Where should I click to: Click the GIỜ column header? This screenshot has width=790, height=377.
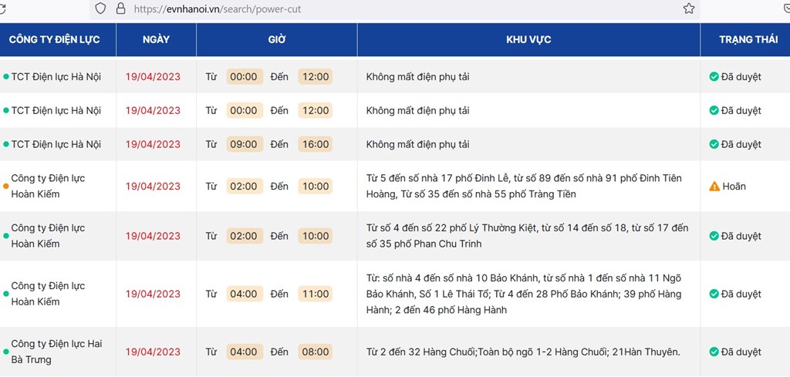click(277, 40)
